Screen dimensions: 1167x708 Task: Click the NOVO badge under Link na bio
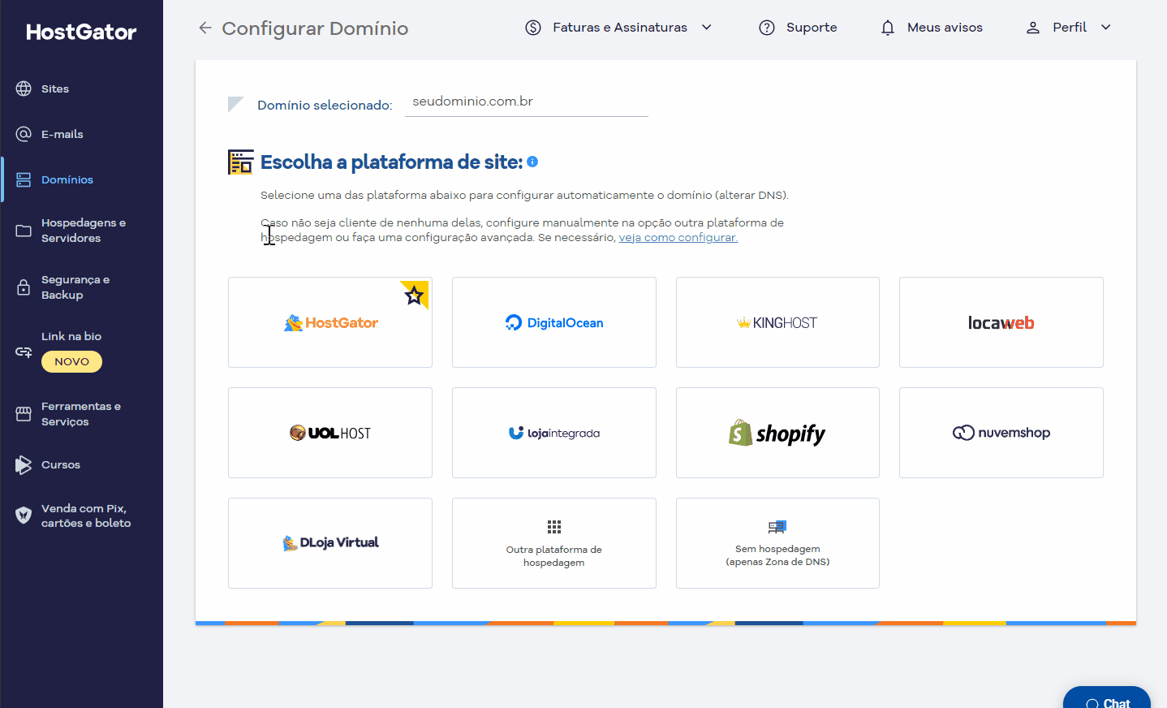click(72, 361)
